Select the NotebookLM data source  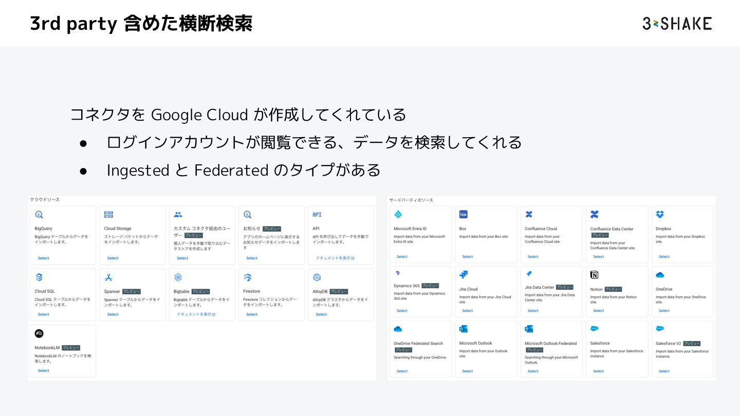pos(44,371)
